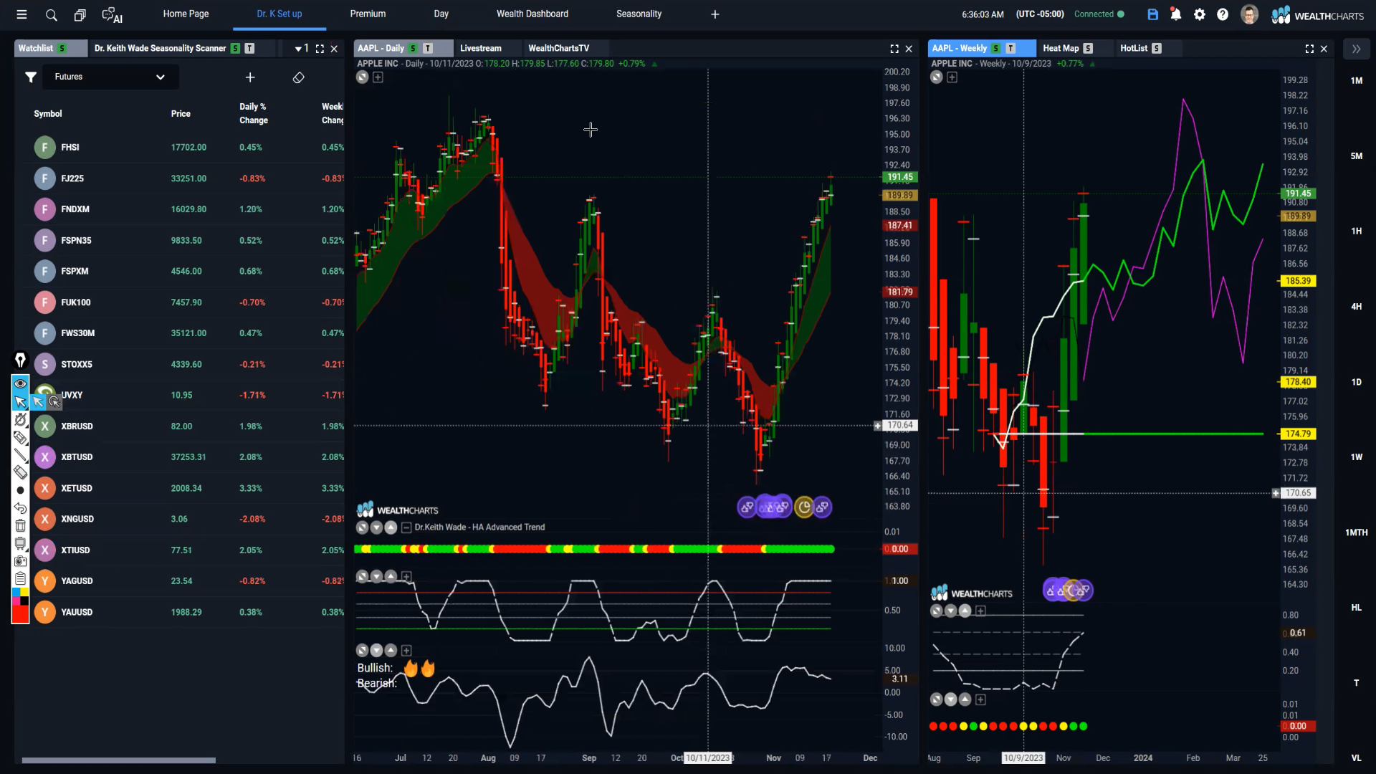Image resolution: width=1376 pixels, height=774 pixels.
Task: Toggle the green S link on AAPL Daily tab
Action: (x=413, y=48)
